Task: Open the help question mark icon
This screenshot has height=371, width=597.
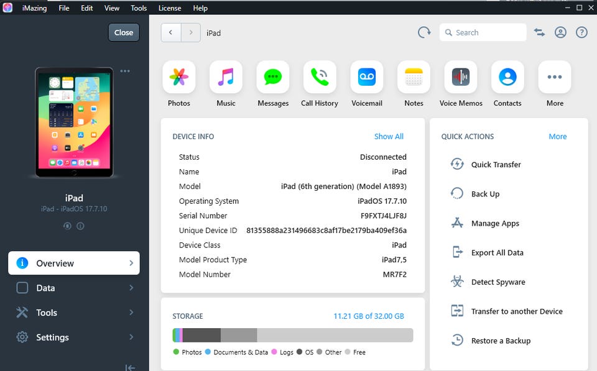Action: (x=581, y=32)
